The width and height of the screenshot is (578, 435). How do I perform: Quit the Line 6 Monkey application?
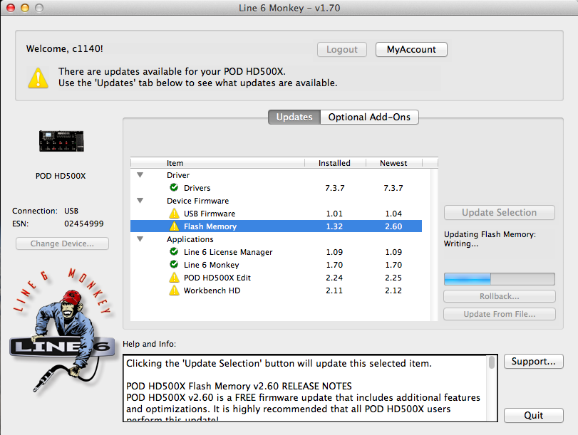pos(533,416)
